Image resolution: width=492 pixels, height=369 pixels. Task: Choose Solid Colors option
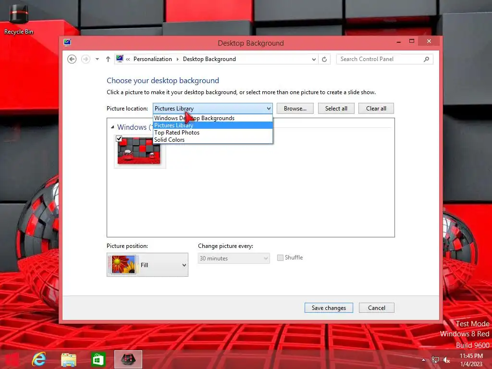213,140
